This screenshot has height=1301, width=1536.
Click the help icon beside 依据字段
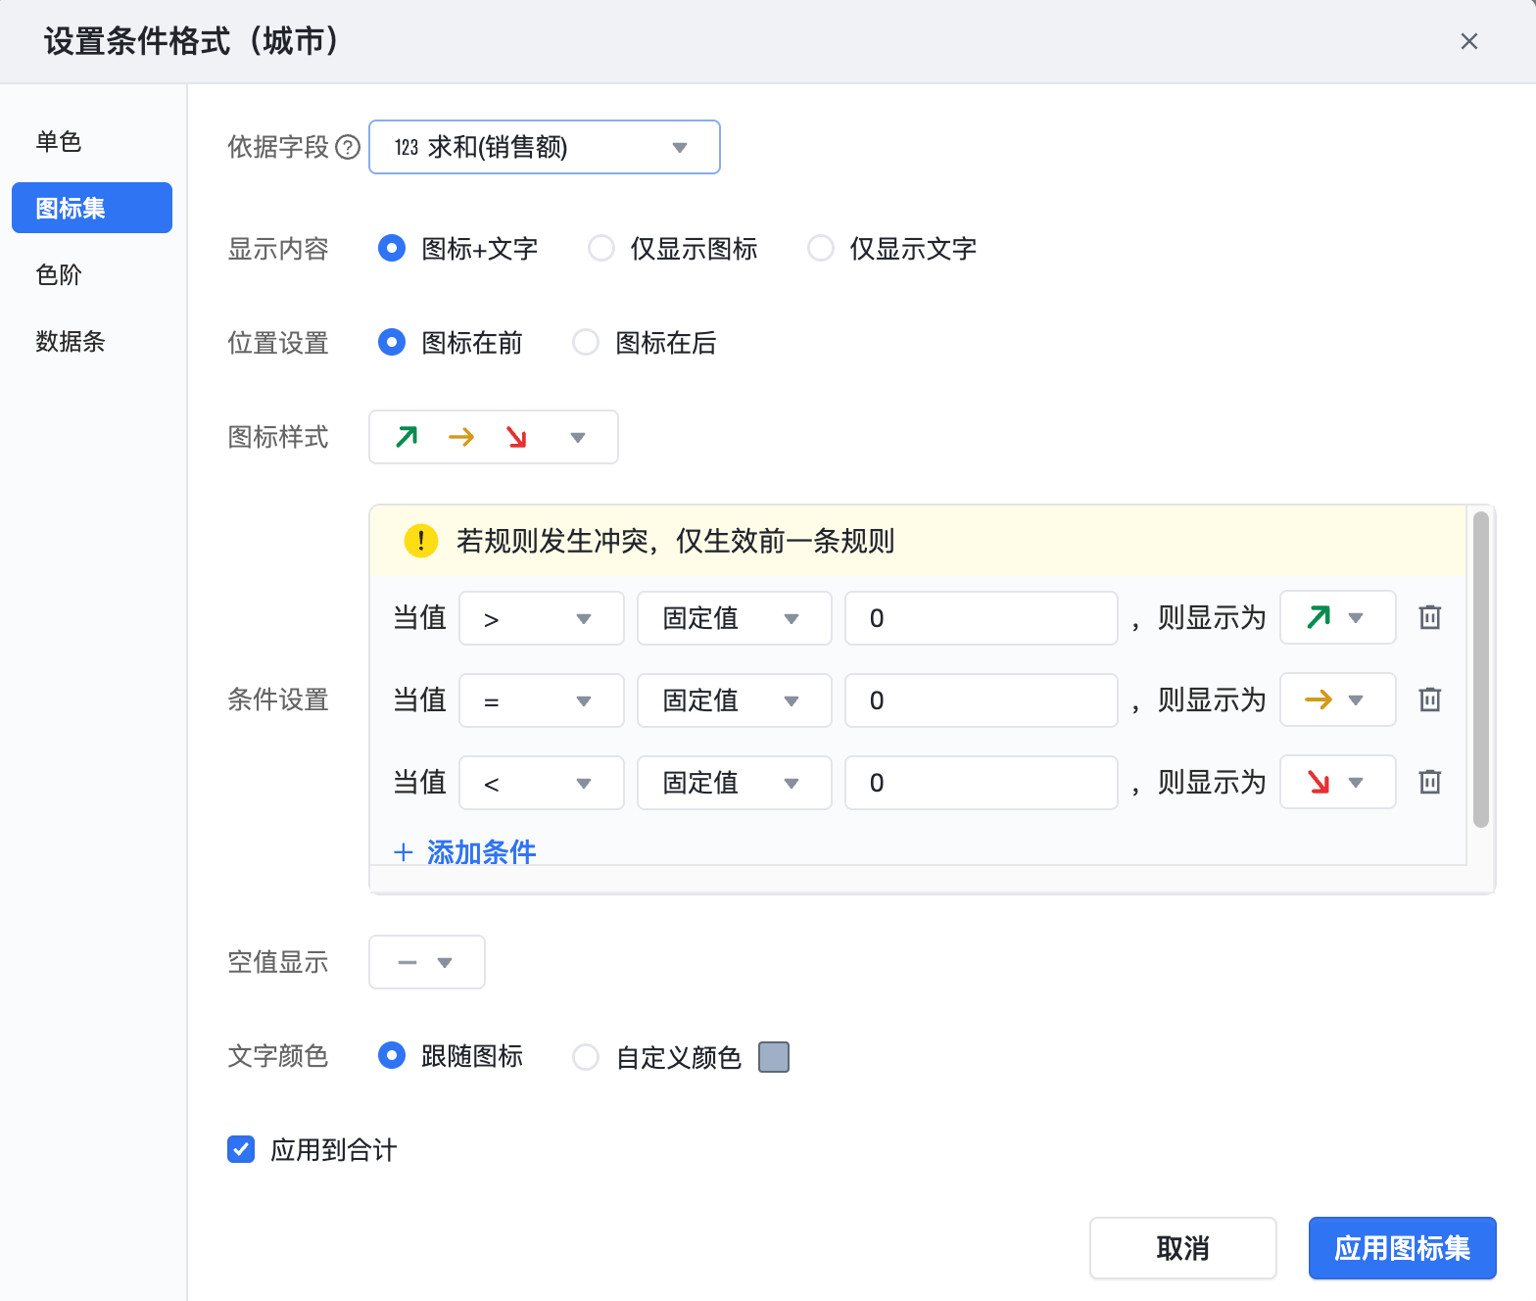[348, 147]
